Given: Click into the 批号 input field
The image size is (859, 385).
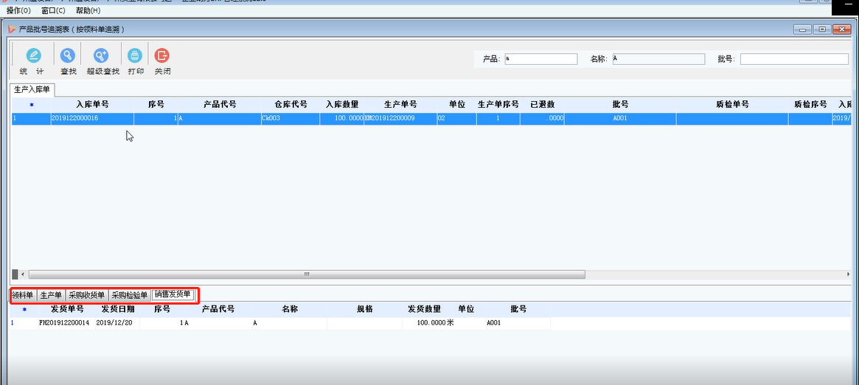Looking at the screenshot, I should click(793, 59).
